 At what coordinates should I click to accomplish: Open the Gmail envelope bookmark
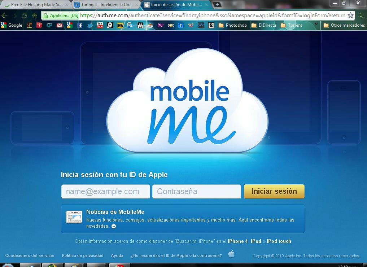pyautogui.click(x=60, y=25)
